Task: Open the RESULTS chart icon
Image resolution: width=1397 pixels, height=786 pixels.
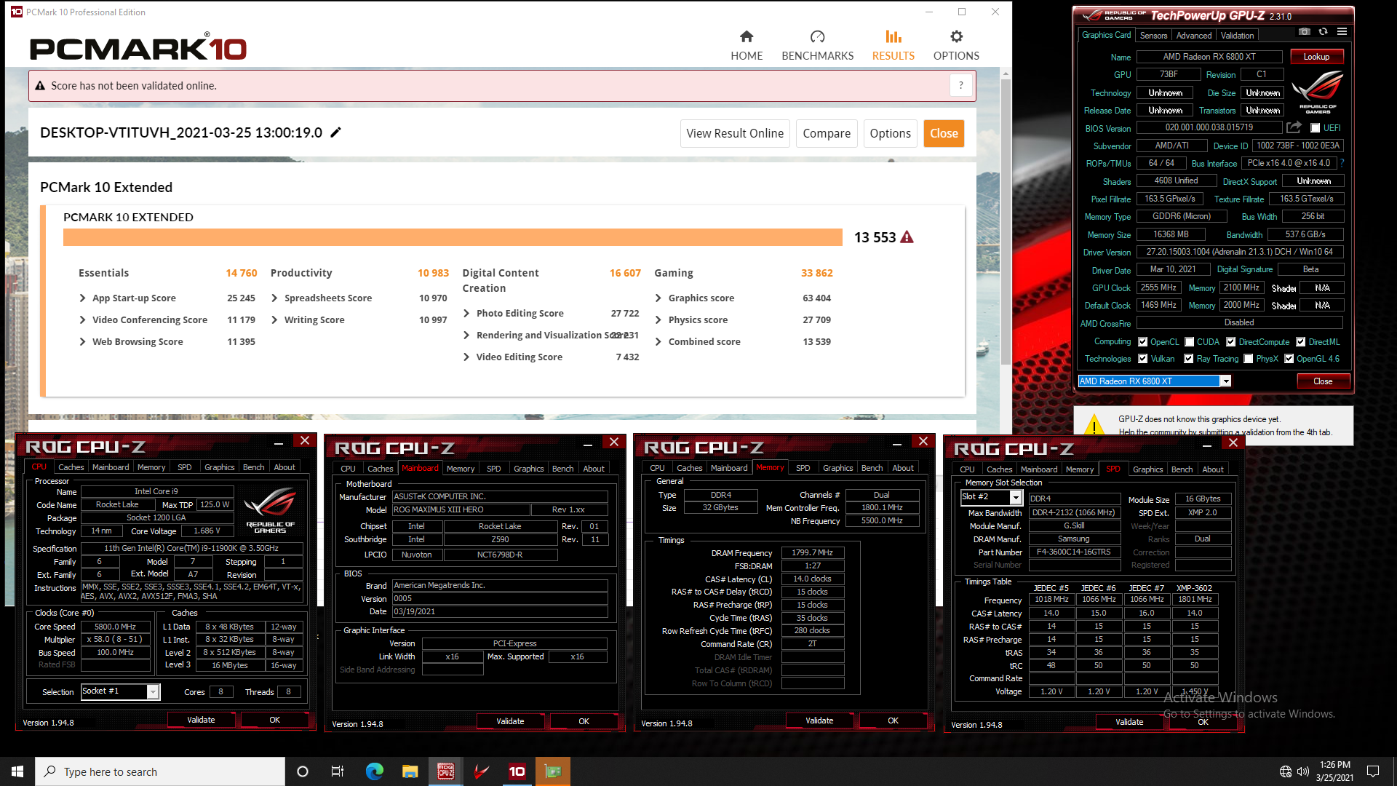Action: [893, 36]
